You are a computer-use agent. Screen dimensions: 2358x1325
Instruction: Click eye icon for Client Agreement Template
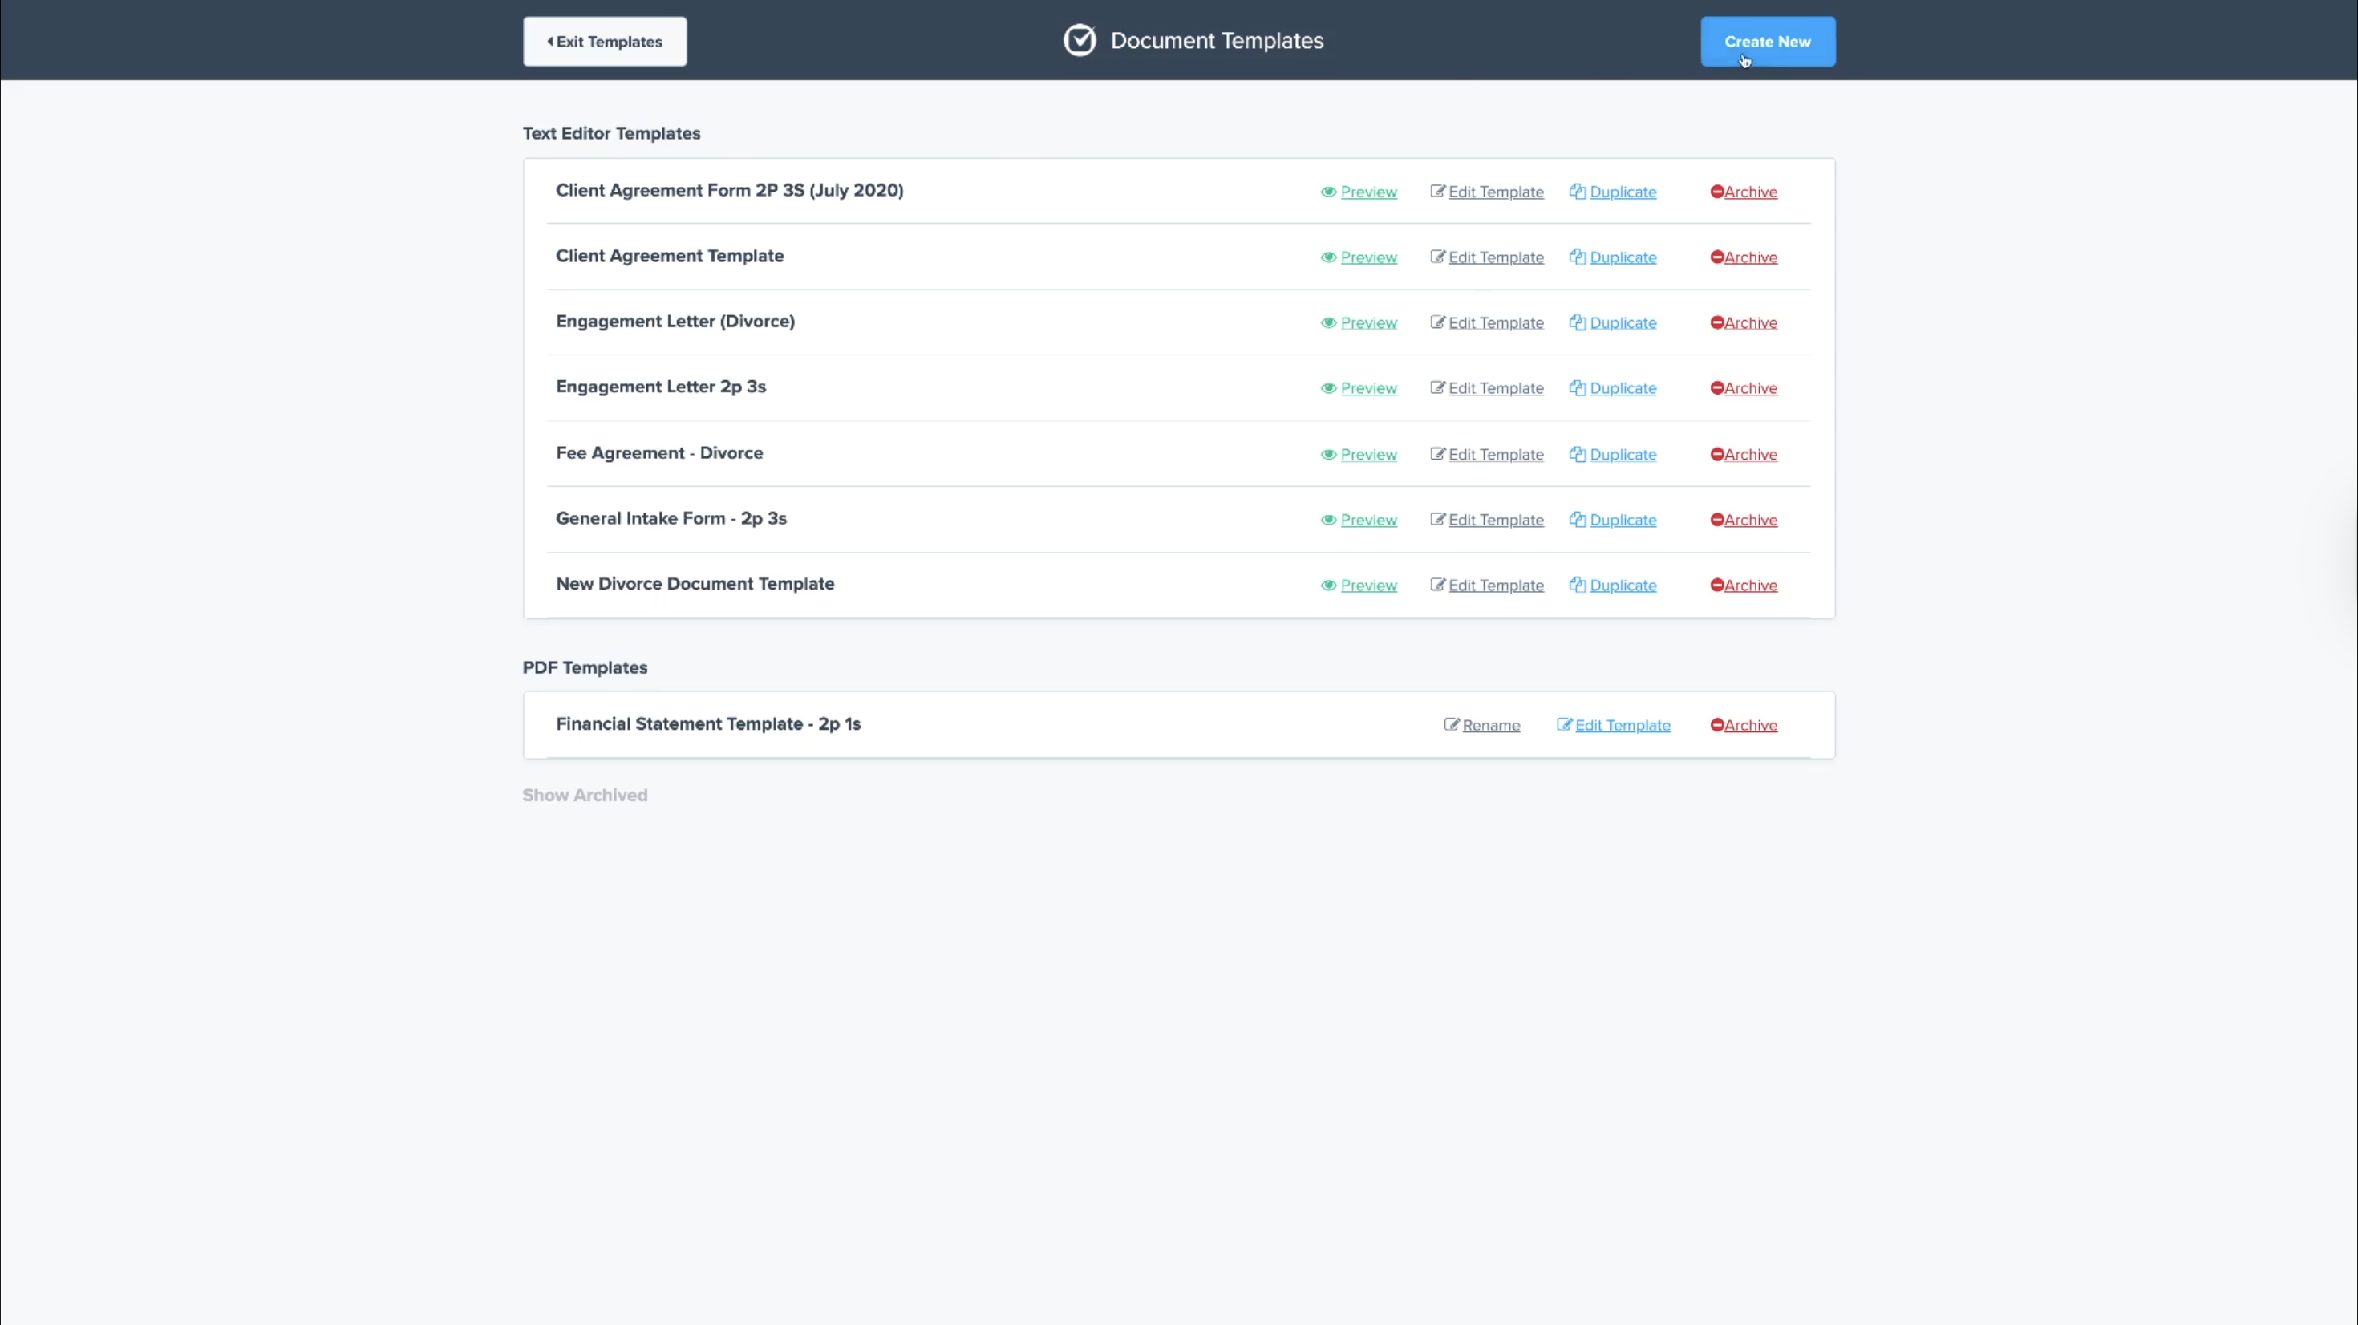[x=1328, y=257]
